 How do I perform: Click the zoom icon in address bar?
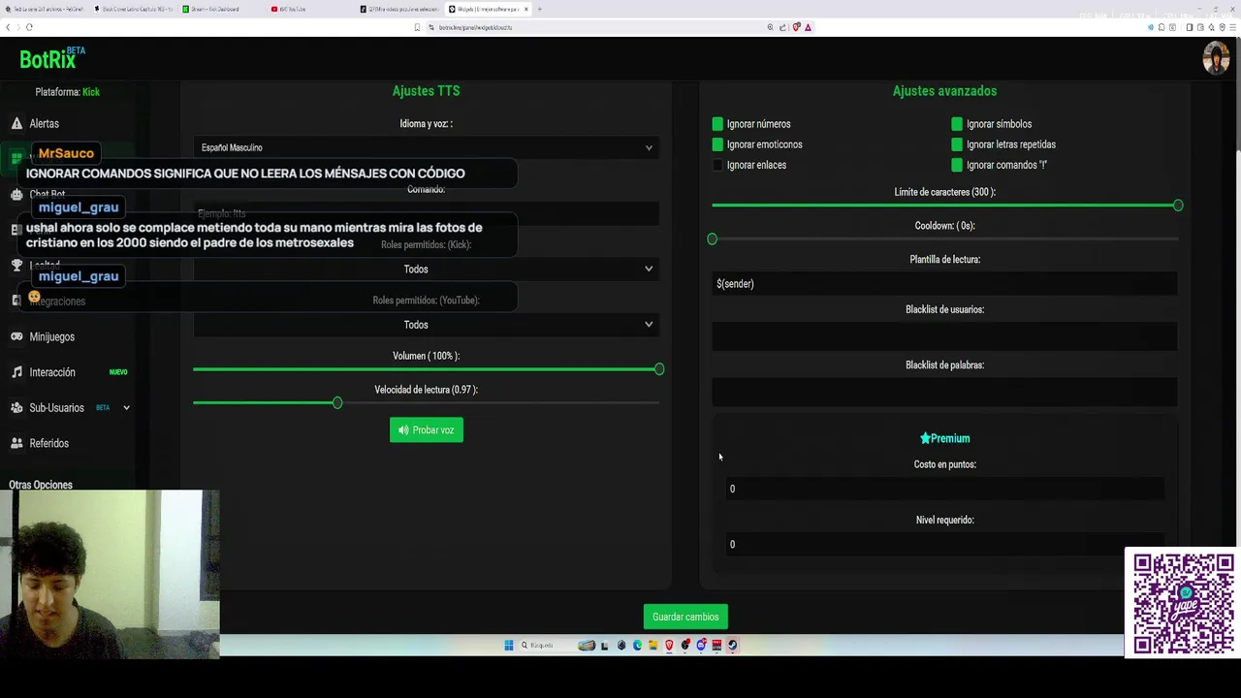pos(771,27)
